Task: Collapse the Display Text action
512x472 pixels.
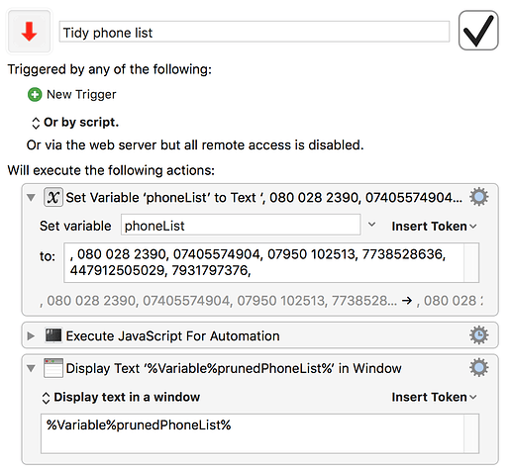Action: pyautogui.click(x=31, y=368)
